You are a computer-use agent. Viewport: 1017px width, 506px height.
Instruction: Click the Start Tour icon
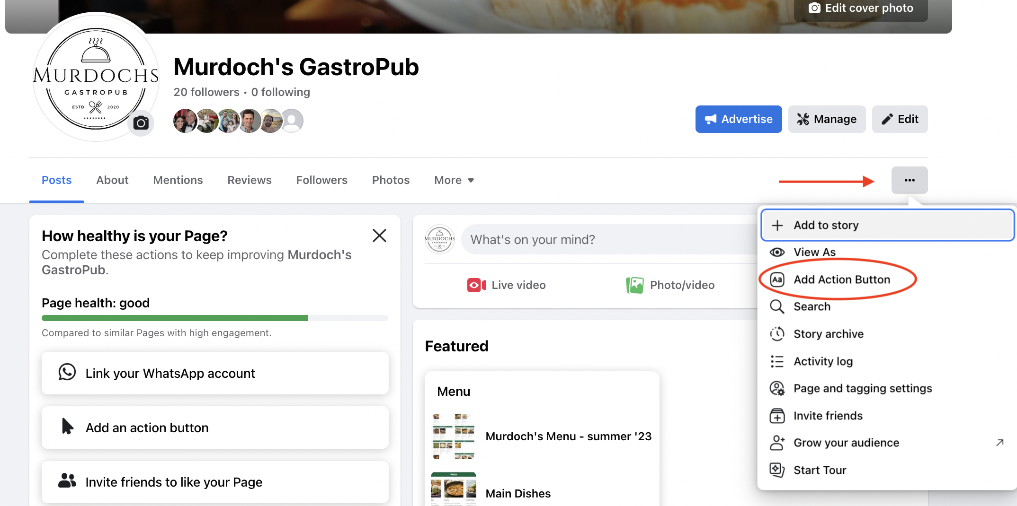[777, 470]
